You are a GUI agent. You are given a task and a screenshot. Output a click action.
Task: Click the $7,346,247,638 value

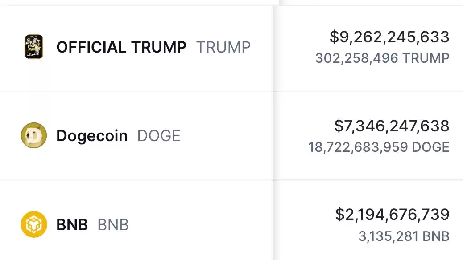pos(392,126)
